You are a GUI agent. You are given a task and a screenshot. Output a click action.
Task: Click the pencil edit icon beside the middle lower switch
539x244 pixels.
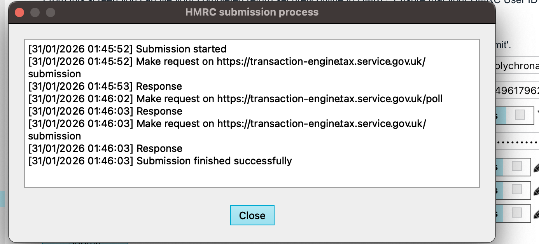pos(536,191)
